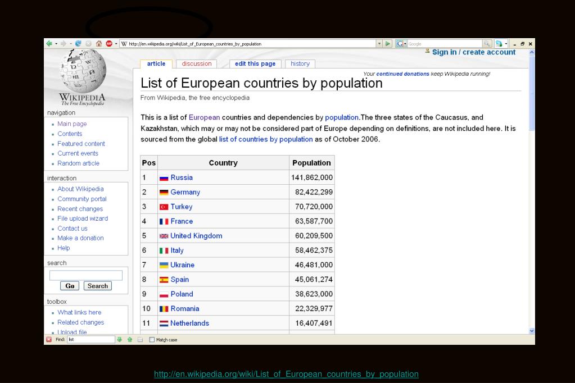Click the red Adblock Plus icon
Screen dimensions: 575x383
click(109, 44)
